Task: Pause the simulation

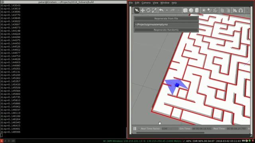Action: point(135,129)
